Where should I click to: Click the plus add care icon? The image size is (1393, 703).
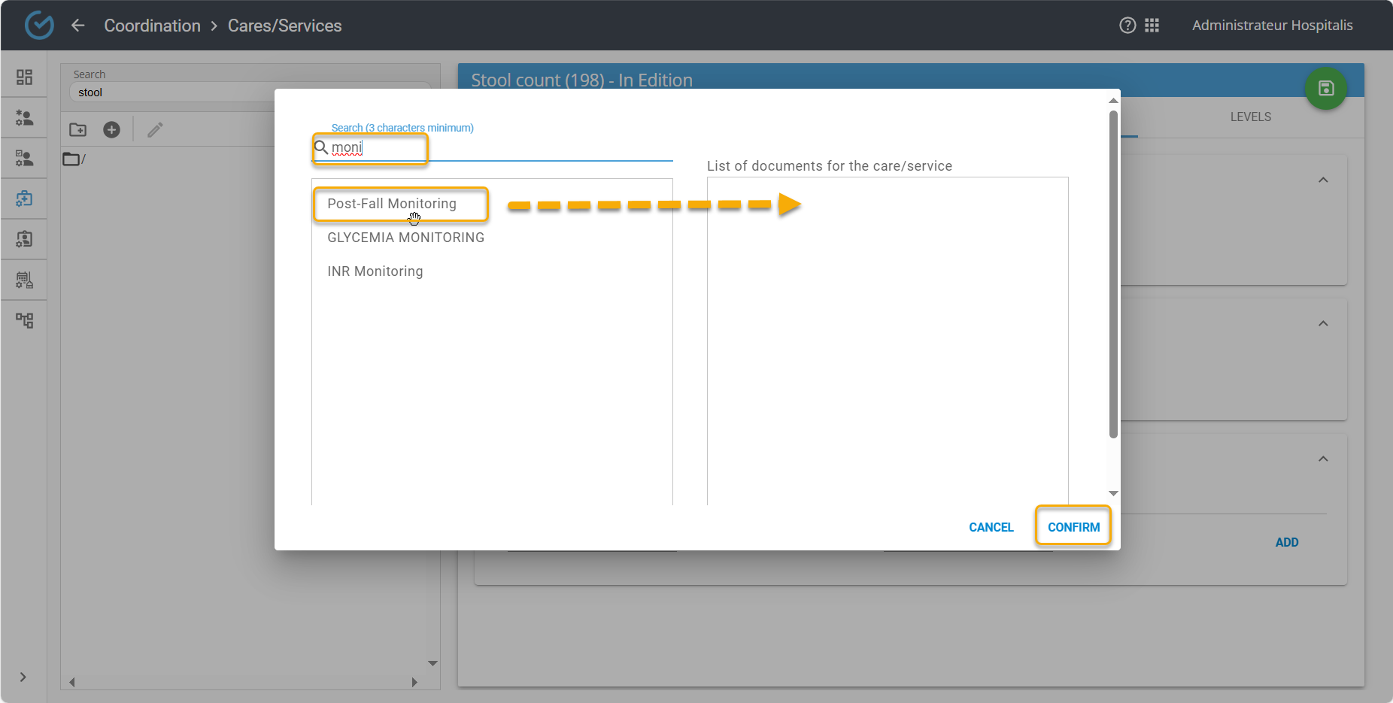[x=111, y=130]
